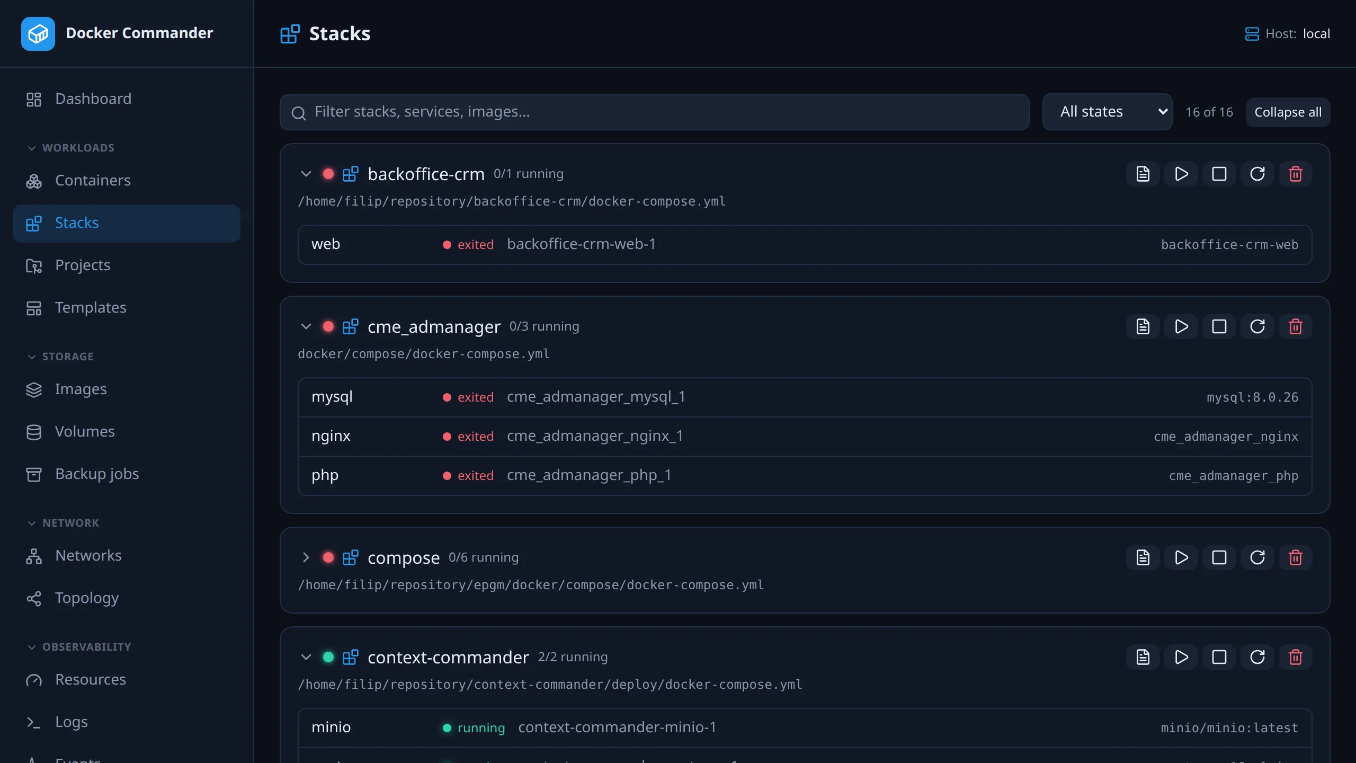Restart the compose stack with reload icon
The width and height of the screenshot is (1356, 763).
point(1257,557)
